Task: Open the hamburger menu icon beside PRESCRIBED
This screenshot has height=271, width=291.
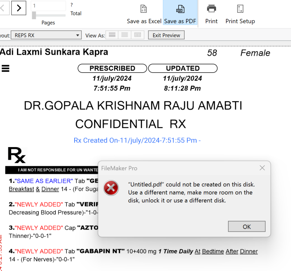Action: (5, 68)
